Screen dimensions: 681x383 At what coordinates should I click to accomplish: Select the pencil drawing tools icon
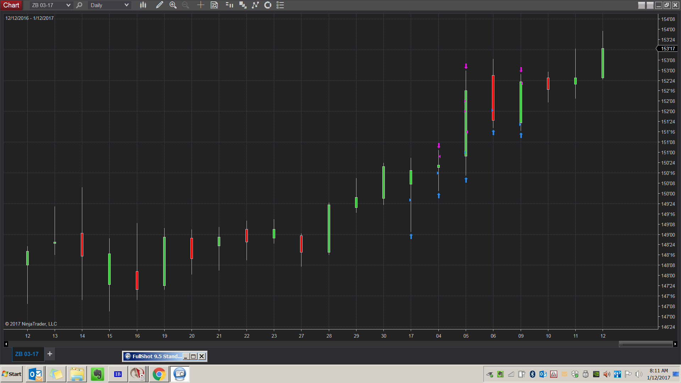point(159,5)
